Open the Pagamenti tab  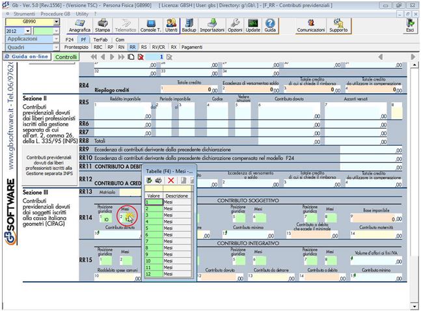[x=192, y=47]
